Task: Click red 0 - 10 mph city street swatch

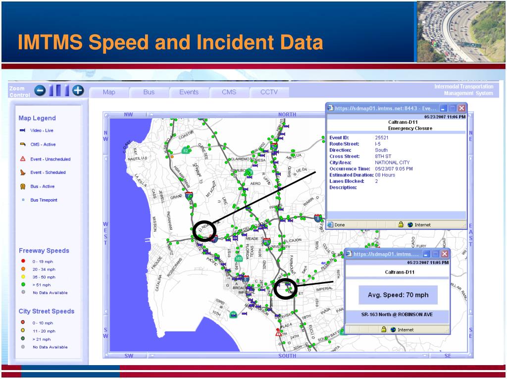Action: [23, 323]
